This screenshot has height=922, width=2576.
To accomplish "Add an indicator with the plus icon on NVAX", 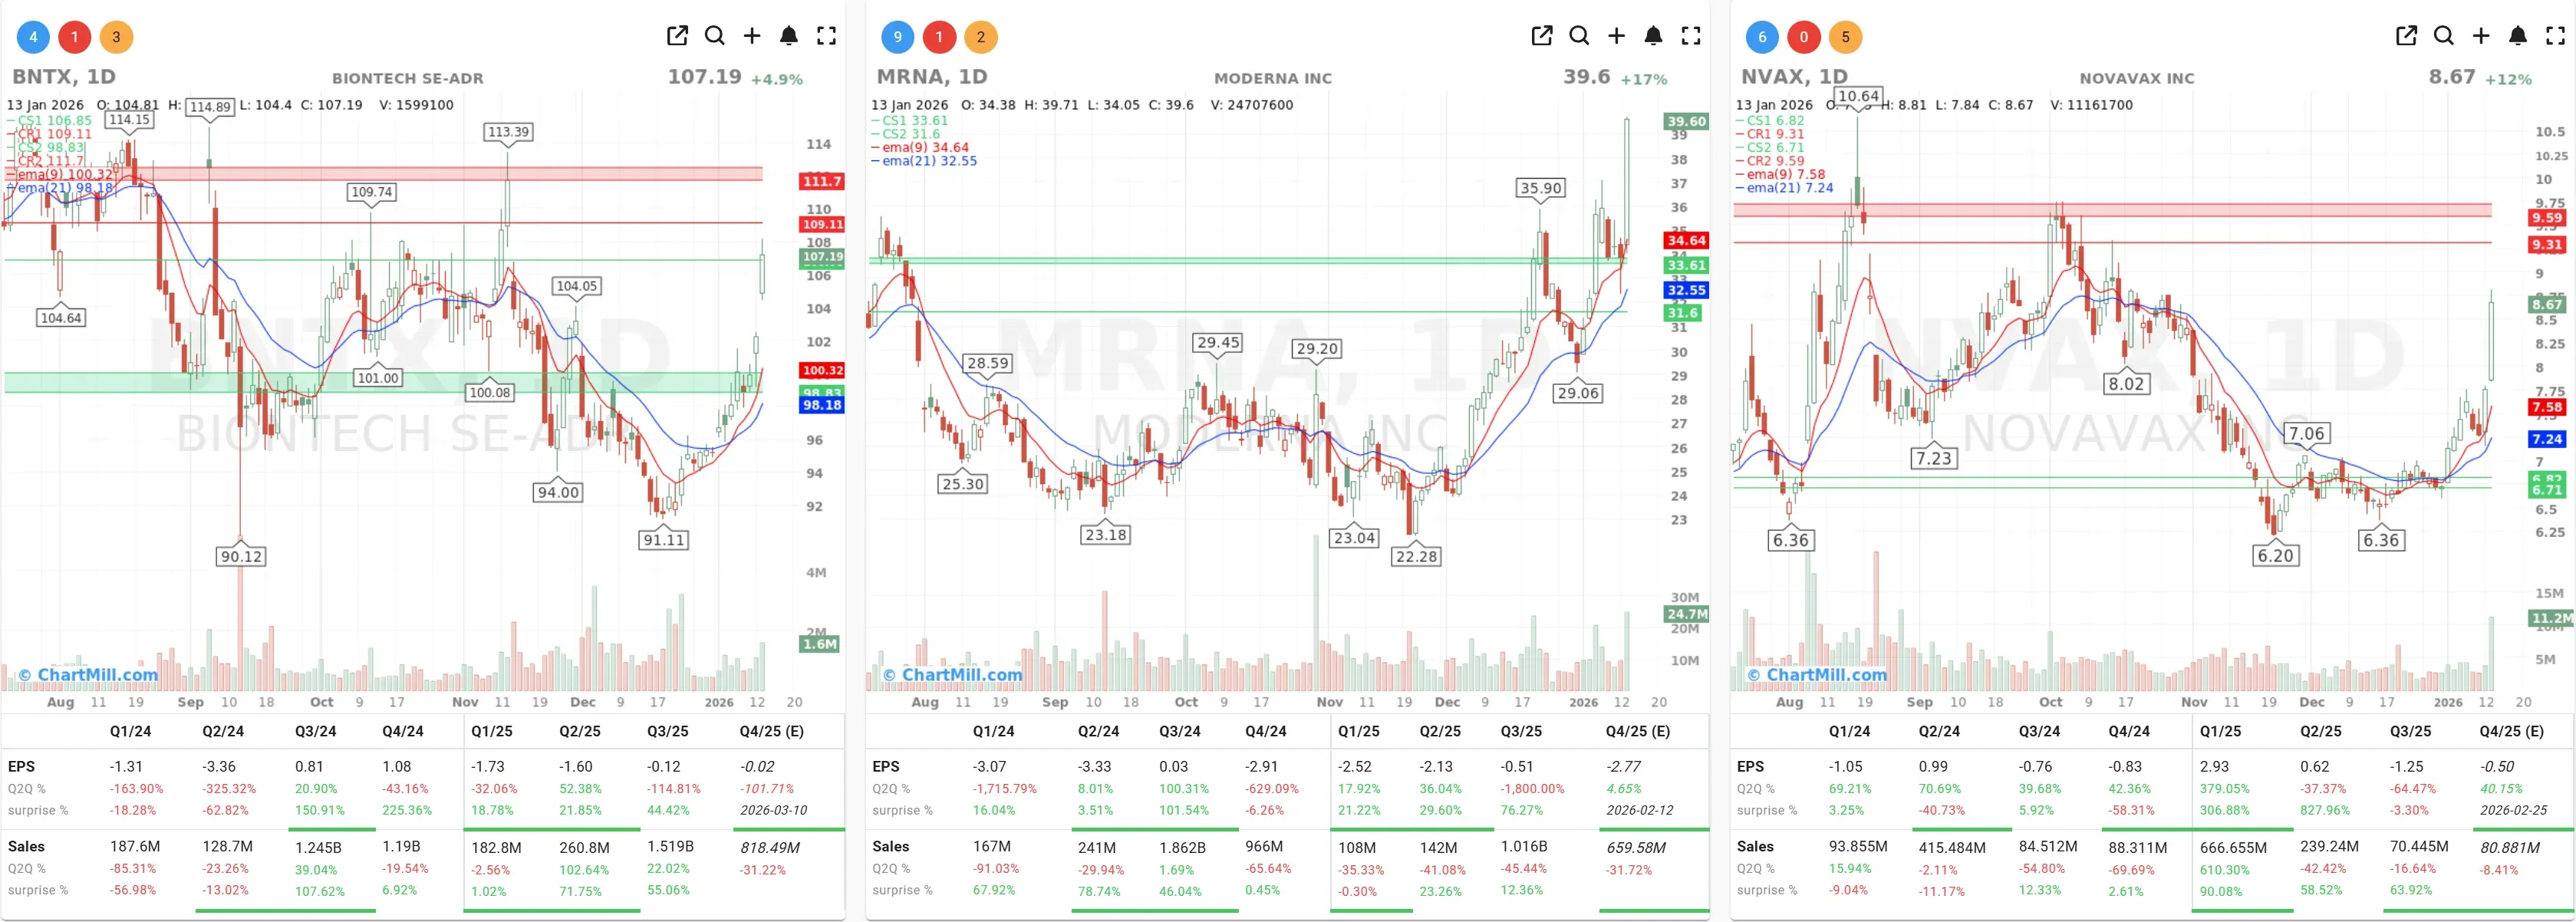I will (2481, 35).
